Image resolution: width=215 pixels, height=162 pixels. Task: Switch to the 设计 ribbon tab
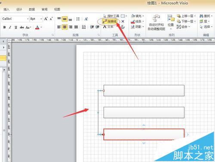point(19,9)
